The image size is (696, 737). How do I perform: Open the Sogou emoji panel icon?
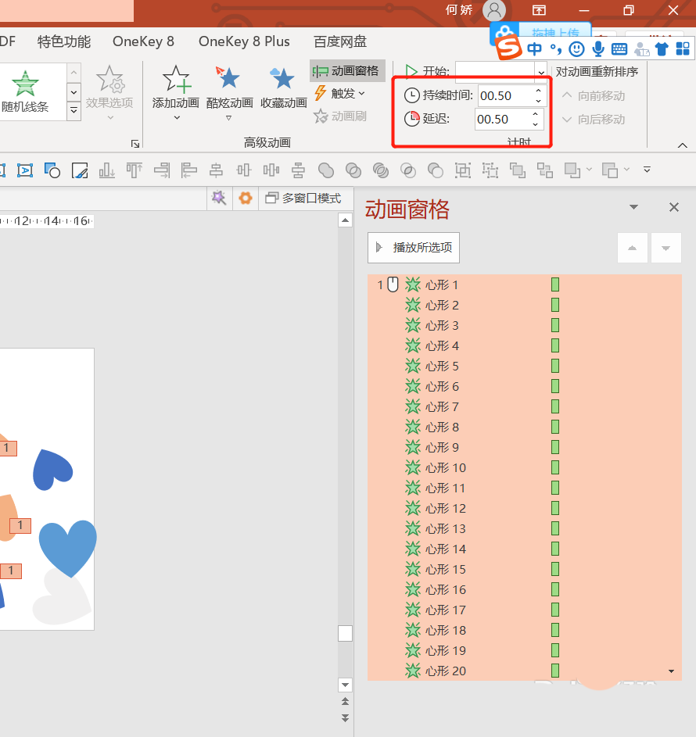pos(576,48)
